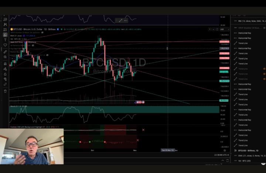Collapse the bottom panel chevron
Viewport: 266px width, 173px height.
(223, 160)
